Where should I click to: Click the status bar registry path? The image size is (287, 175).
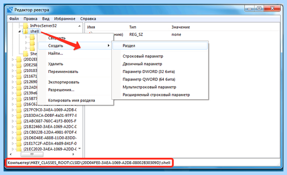(89, 163)
